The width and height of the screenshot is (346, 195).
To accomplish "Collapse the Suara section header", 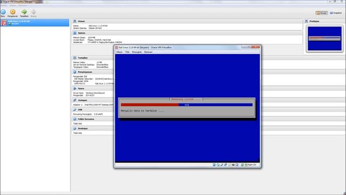I will 81,88.
